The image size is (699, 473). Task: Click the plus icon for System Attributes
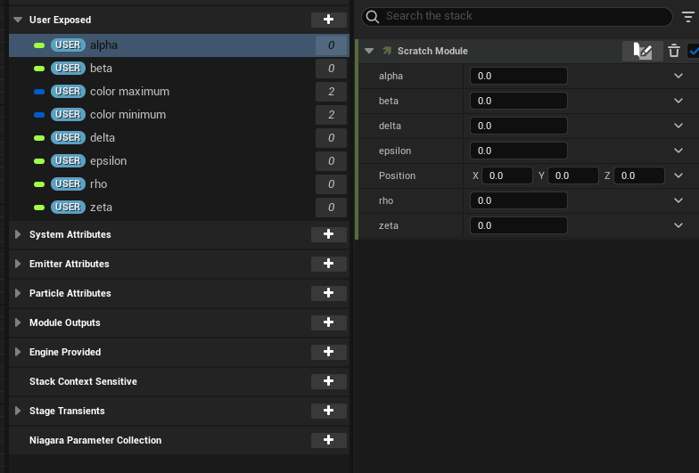pyautogui.click(x=328, y=234)
